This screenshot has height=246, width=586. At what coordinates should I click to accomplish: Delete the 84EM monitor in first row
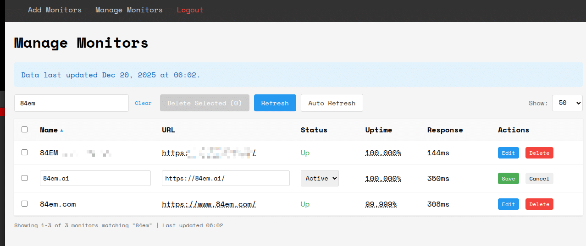[539, 153]
